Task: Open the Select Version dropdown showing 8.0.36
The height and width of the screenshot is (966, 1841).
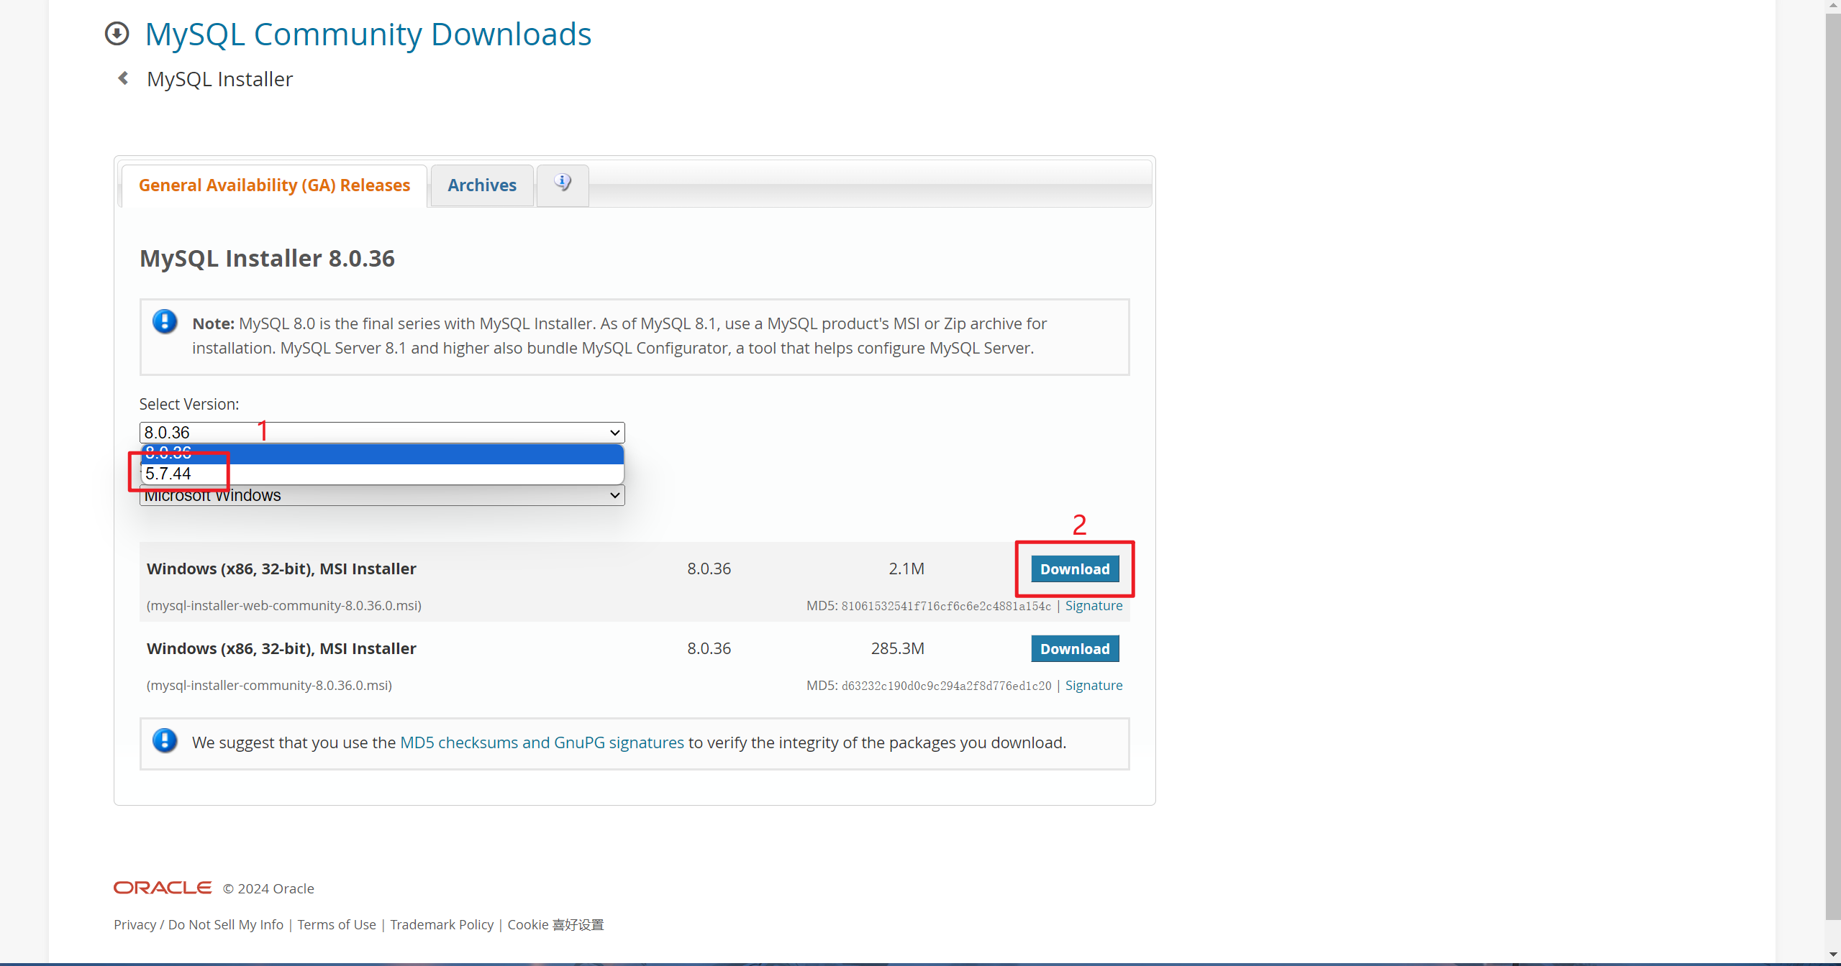Action: (382, 432)
